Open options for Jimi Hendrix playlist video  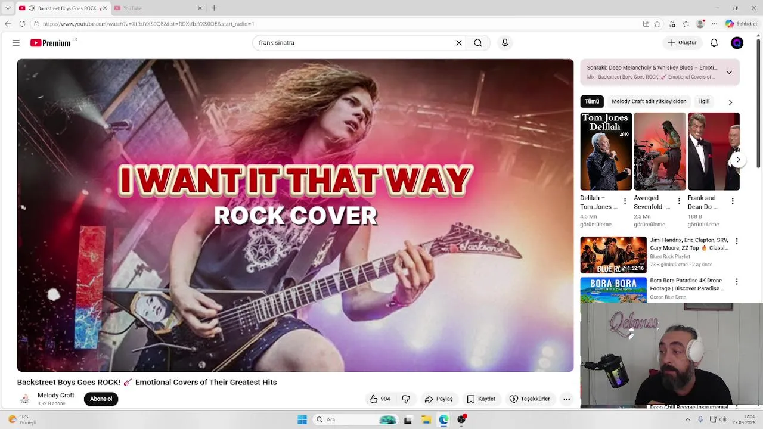tap(736, 241)
